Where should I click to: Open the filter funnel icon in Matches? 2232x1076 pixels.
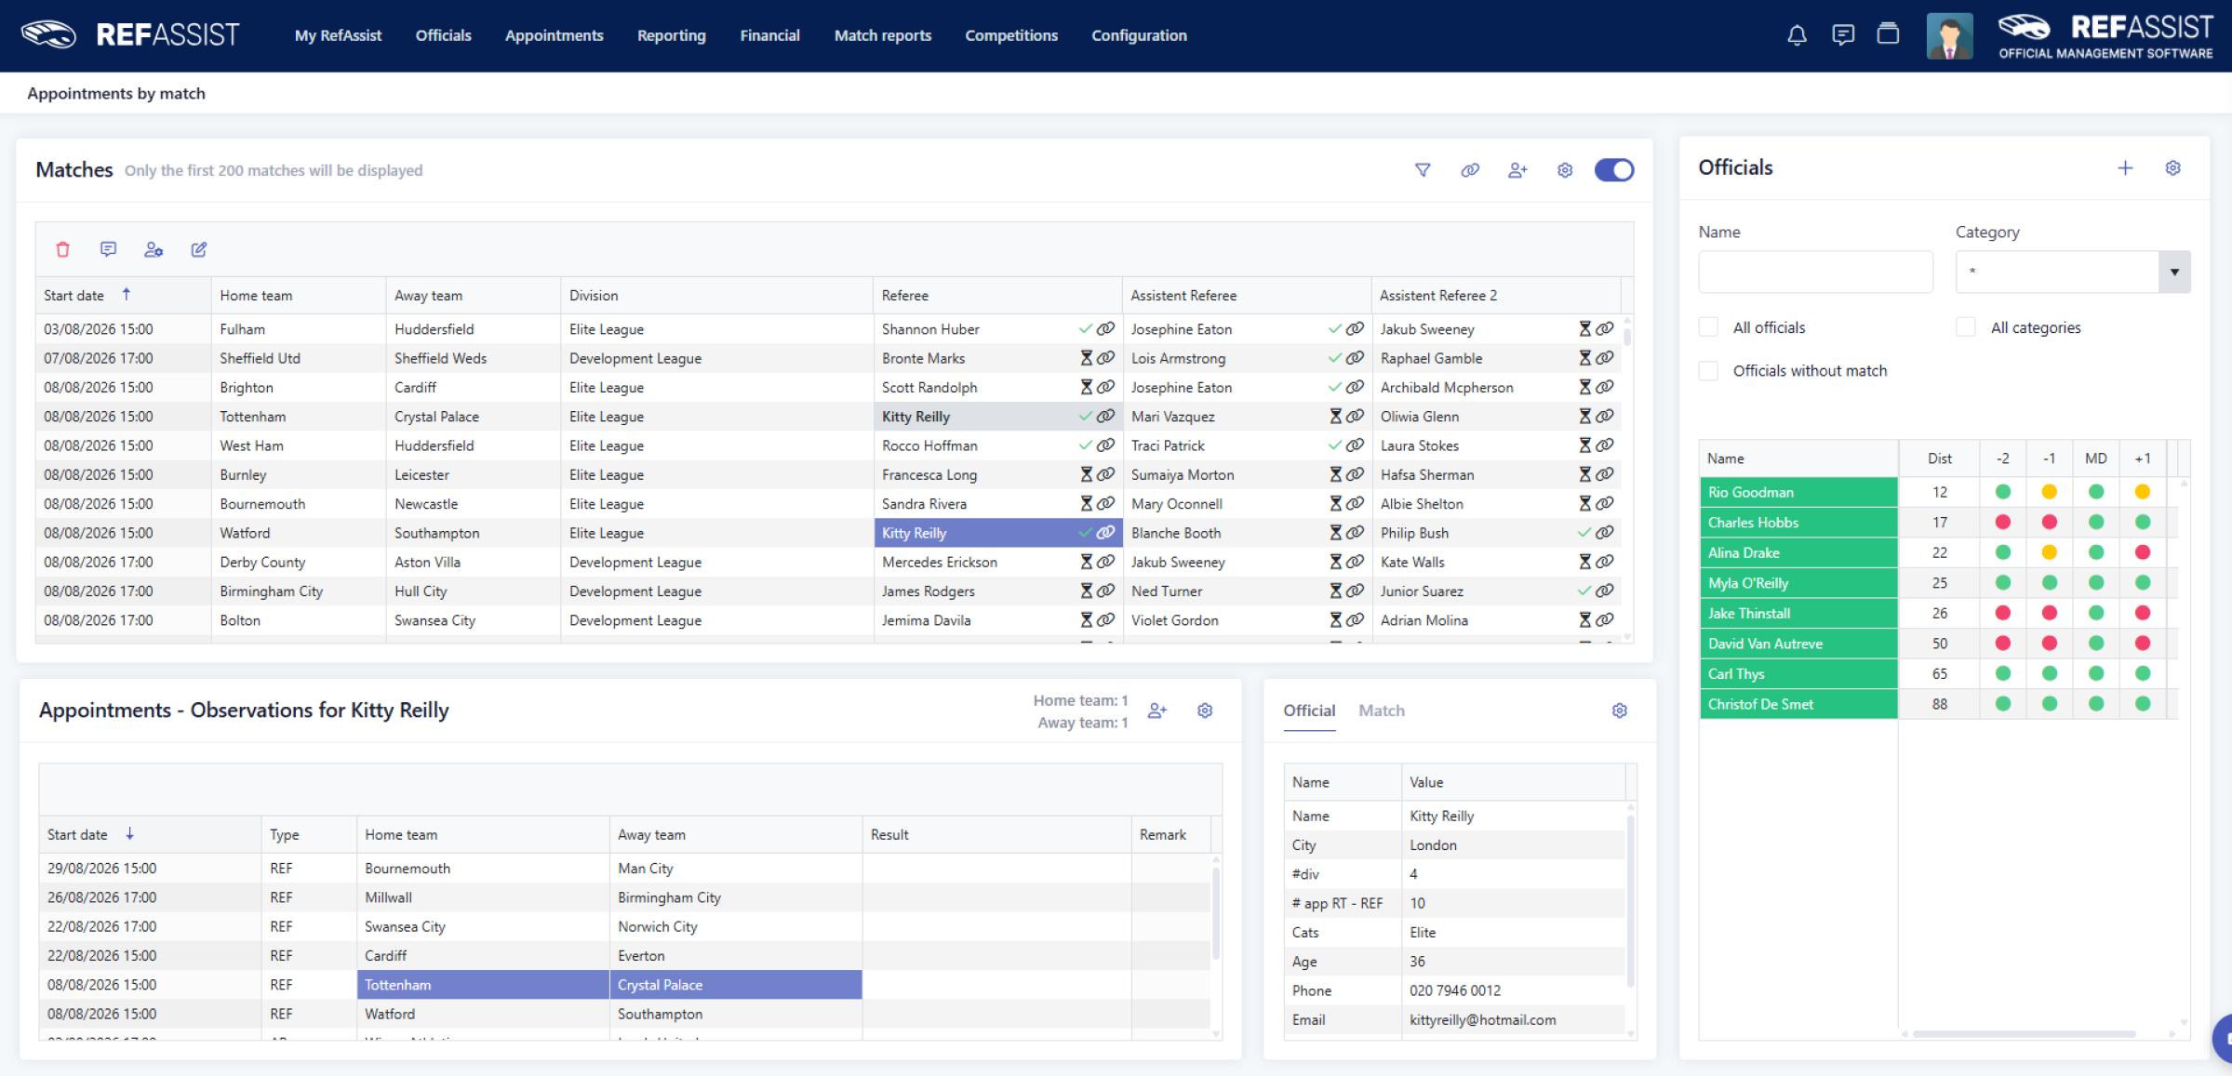tap(1423, 170)
